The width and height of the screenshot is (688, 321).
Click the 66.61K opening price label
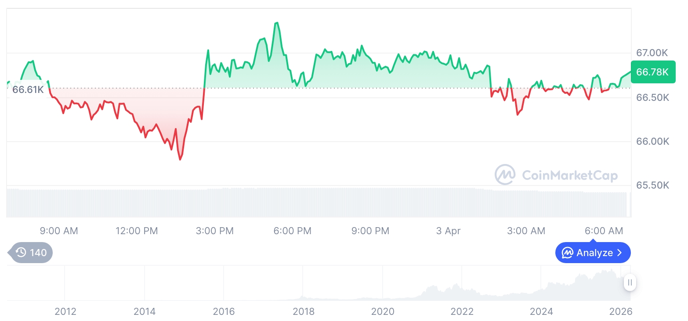[x=28, y=90]
